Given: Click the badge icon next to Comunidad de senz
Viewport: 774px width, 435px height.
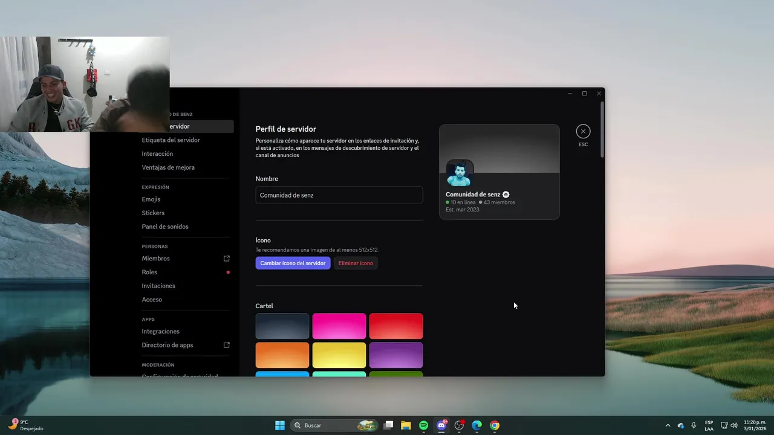Looking at the screenshot, I should tap(506, 195).
